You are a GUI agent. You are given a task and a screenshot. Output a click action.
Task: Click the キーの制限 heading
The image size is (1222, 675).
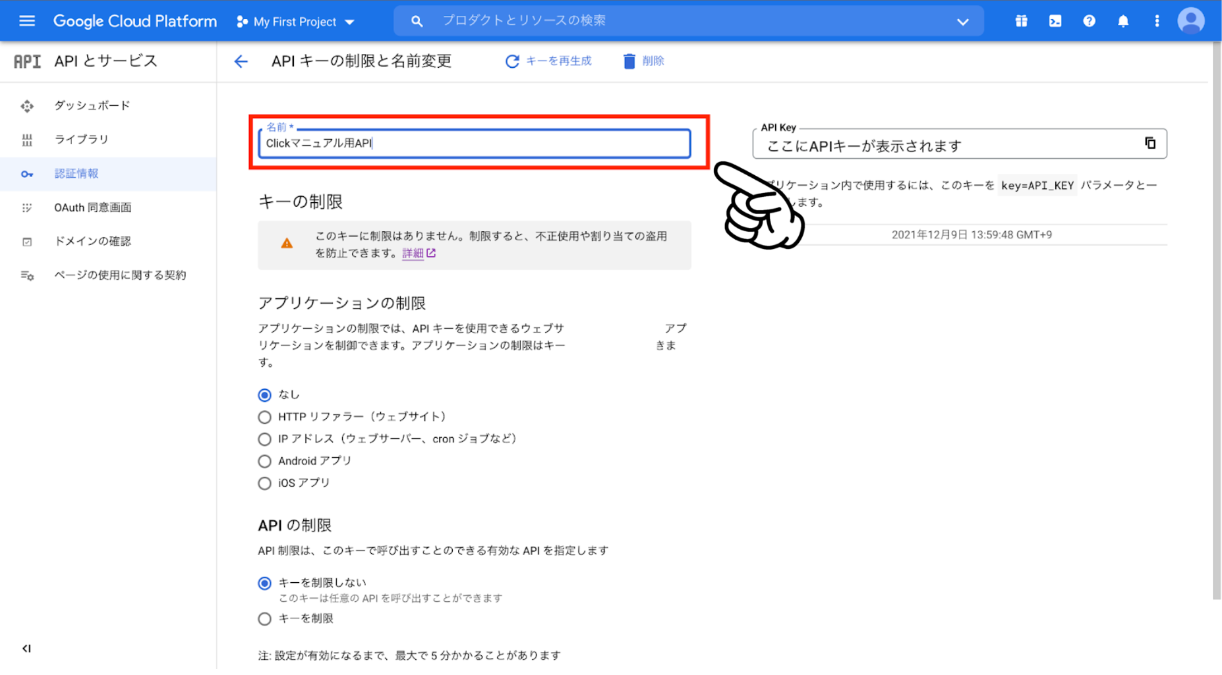coord(301,202)
